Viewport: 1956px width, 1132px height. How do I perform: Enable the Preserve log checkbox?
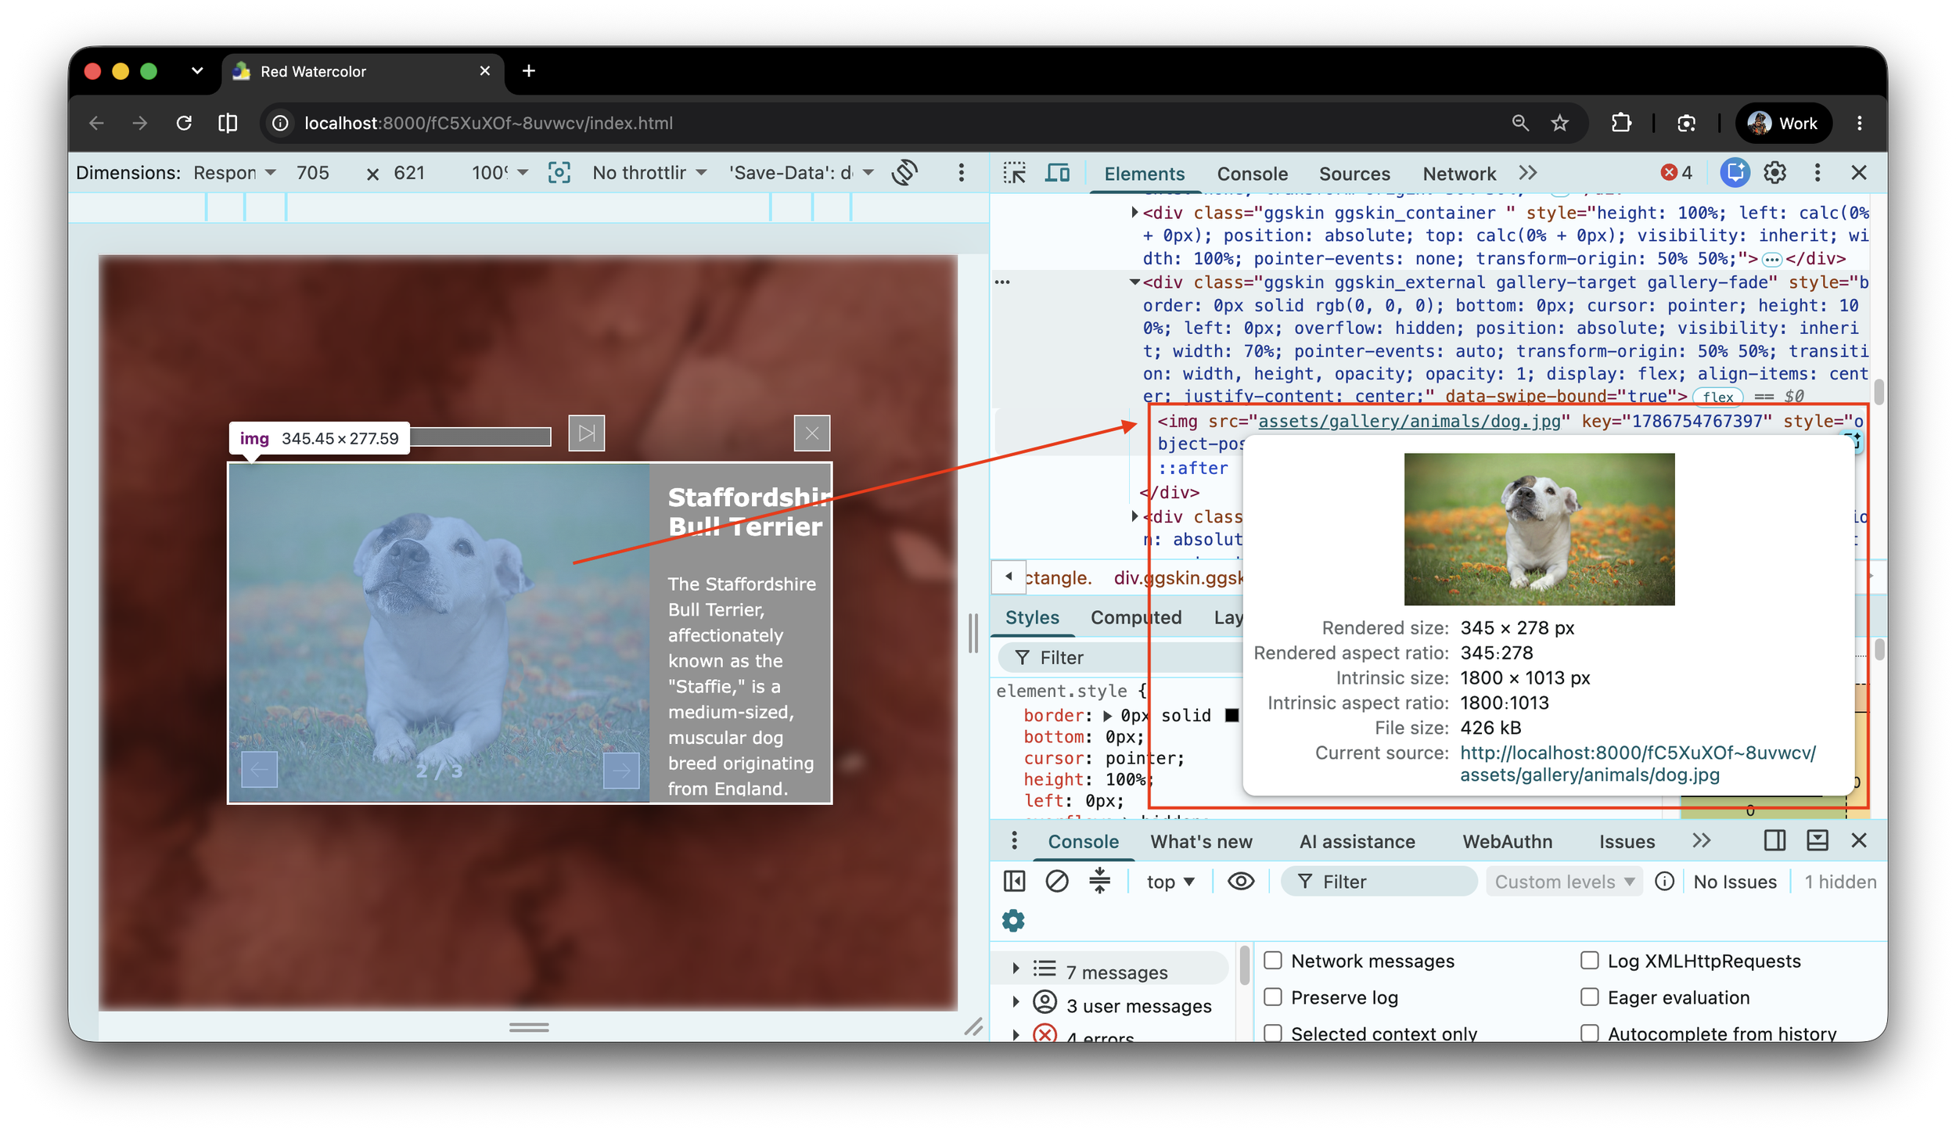click(1273, 997)
